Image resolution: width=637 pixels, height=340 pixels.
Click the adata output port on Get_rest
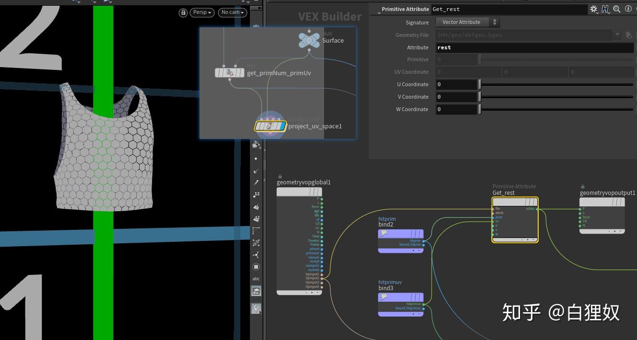[x=537, y=209]
